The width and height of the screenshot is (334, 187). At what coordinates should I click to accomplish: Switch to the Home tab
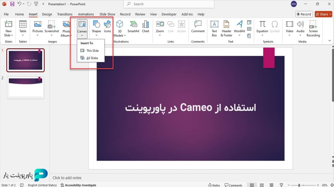(x=20, y=14)
